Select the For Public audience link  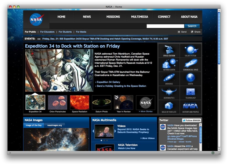pos(30,32)
